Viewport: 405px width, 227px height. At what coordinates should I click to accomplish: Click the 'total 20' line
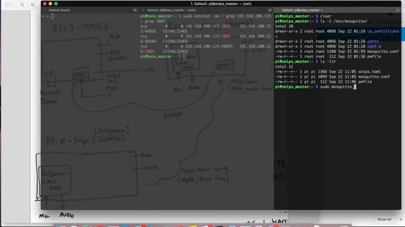284,26
